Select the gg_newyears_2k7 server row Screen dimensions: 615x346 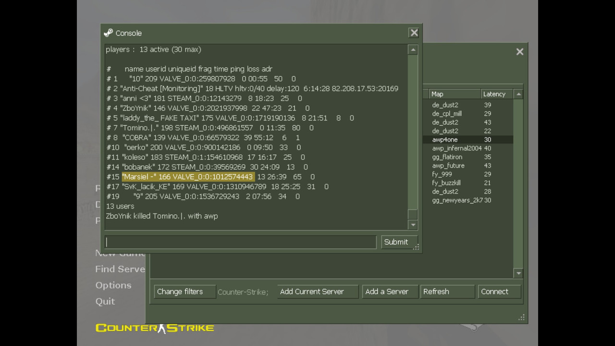[468, 200]
